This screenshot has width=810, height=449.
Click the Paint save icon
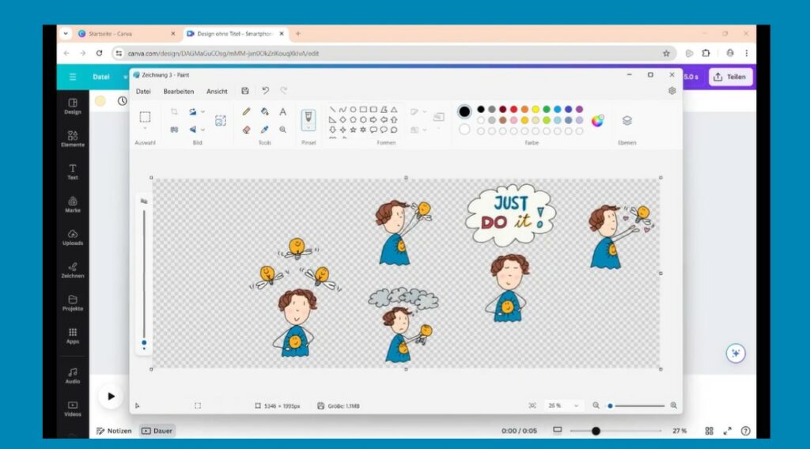[x=245, y=91]
